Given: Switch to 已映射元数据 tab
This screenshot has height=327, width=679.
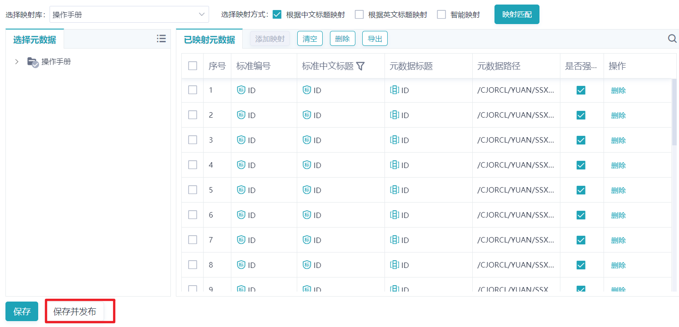Looking at the screenshot, I should click(x=210, y=40).
